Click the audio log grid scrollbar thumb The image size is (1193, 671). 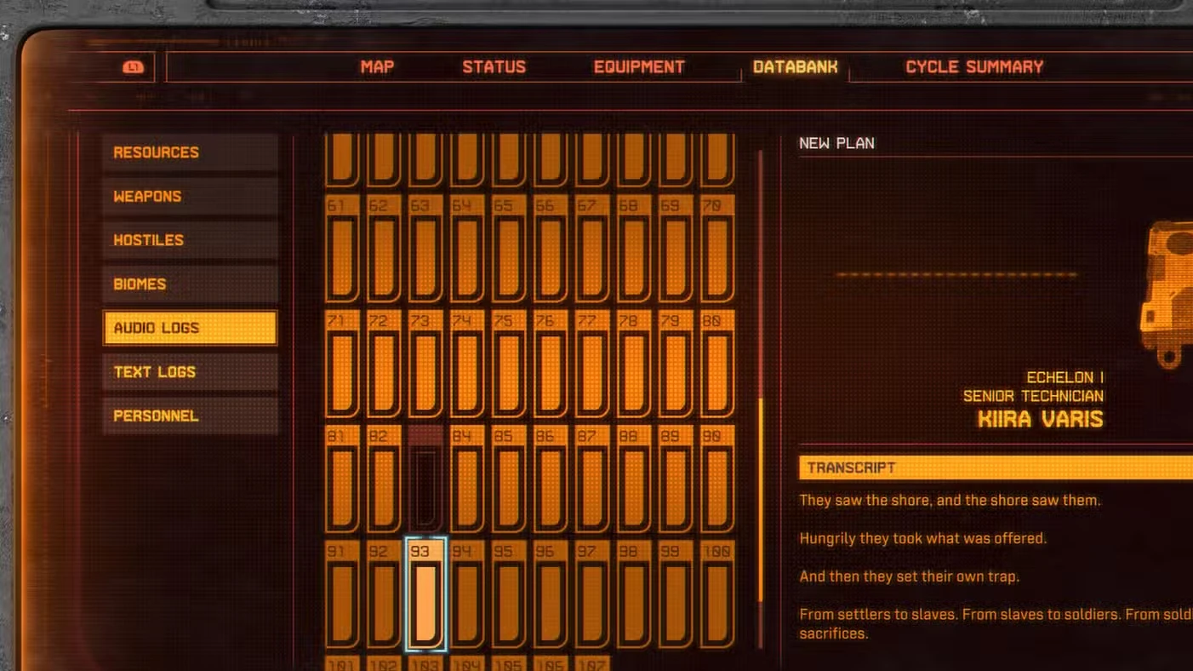761,500
